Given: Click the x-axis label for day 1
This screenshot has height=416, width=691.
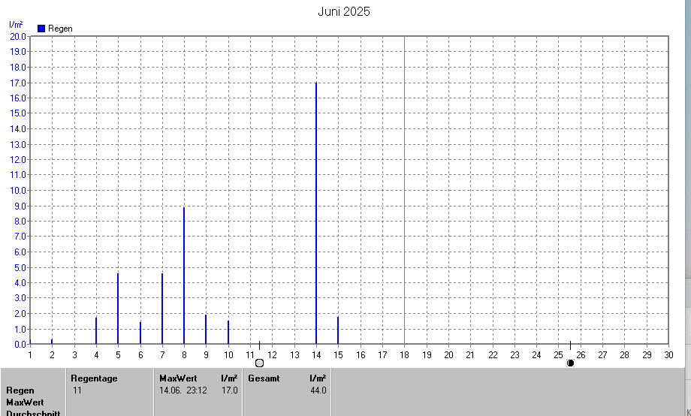Looking at the screenshot, I should (30, 355).
